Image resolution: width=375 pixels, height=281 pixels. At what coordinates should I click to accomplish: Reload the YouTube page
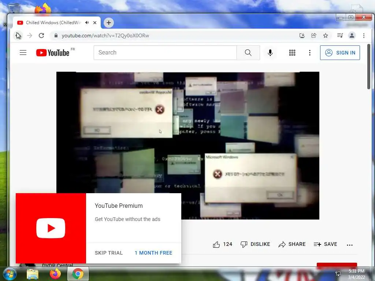coord(41,35)
